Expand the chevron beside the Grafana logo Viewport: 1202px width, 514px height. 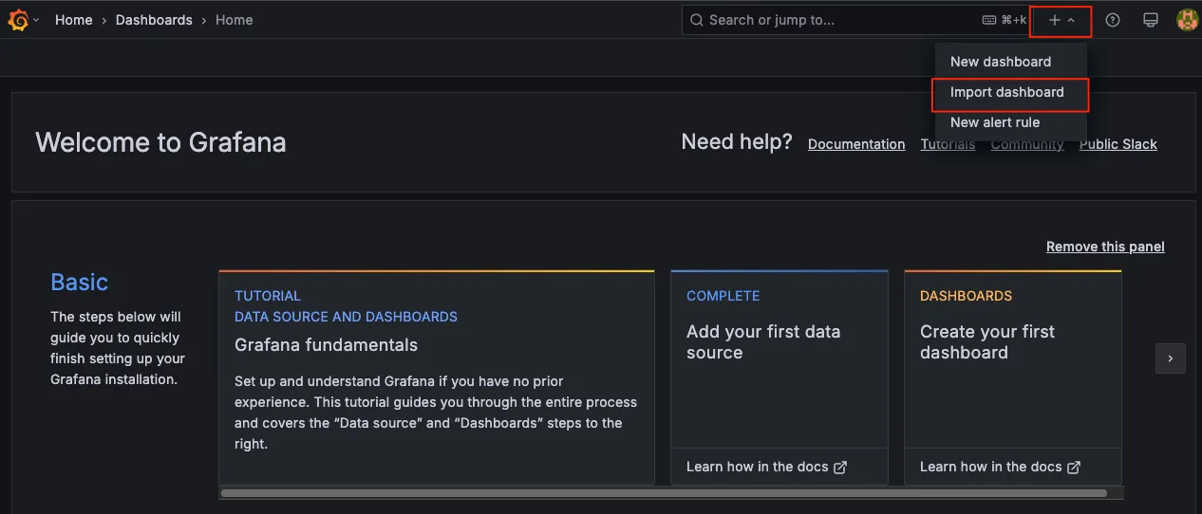point(36,20)
